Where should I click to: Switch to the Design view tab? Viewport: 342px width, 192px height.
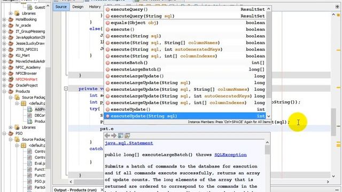(x=78, y=7)
